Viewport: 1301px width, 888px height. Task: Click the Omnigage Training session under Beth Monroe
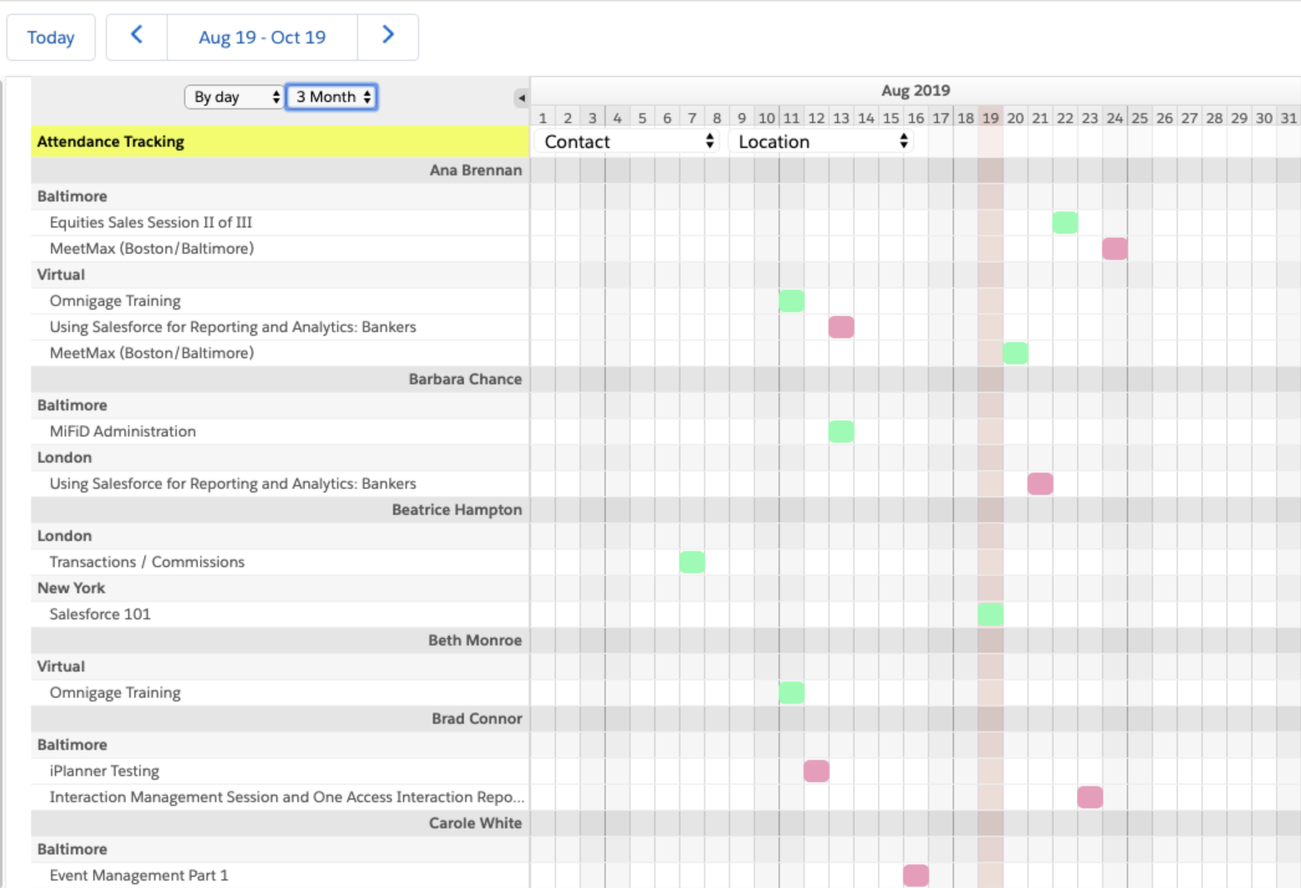click(x=792, y=692)
